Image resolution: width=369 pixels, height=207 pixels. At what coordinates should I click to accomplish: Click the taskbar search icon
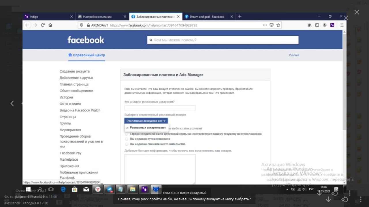(40, 189)
